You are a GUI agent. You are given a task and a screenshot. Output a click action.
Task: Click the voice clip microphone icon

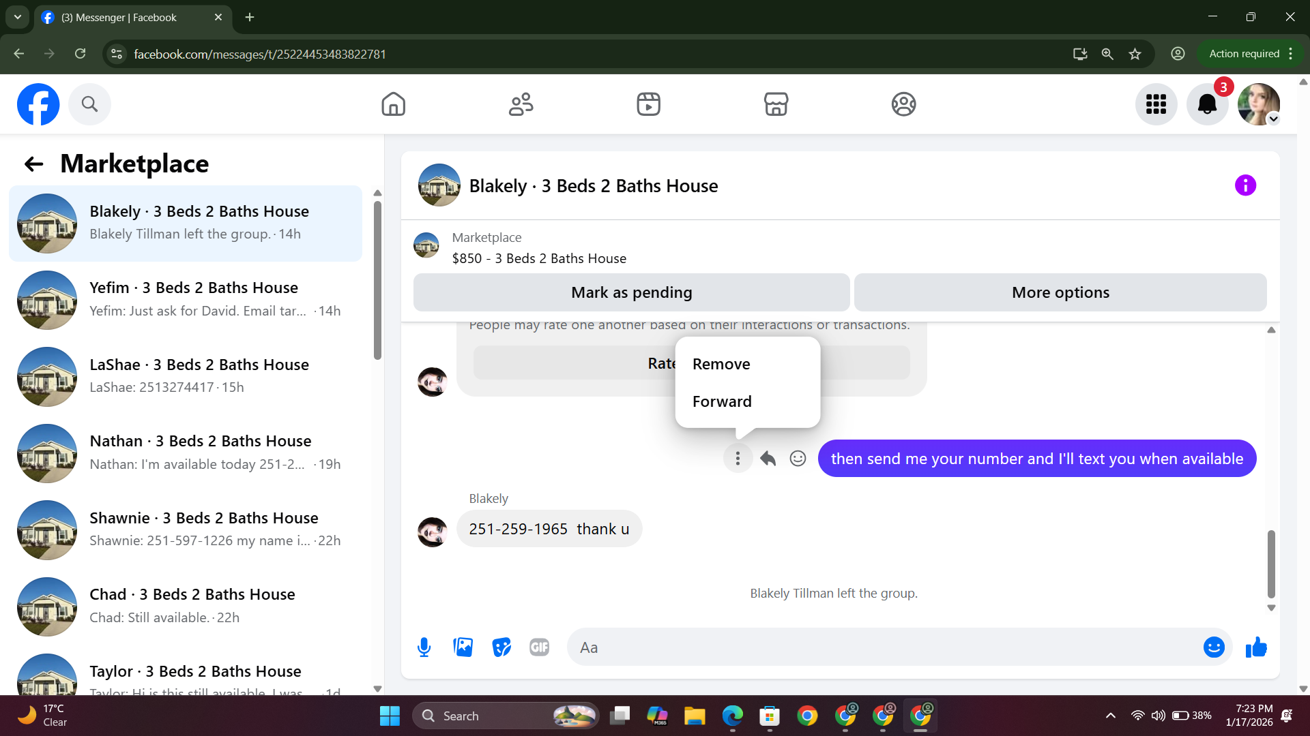coord(424,647)
